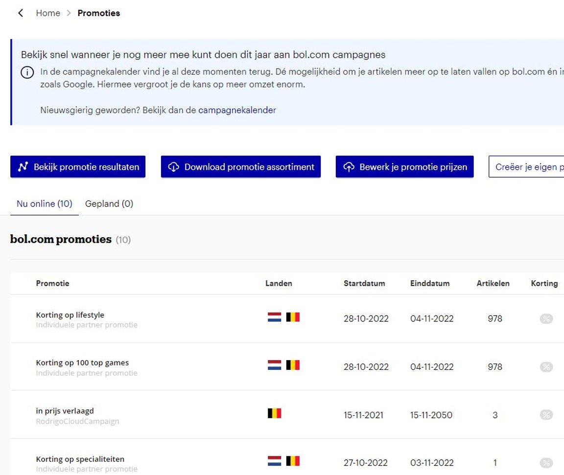564x475 pixels.
Task: Click Bekijk promotie resultaten button
Action: point(78,167)
